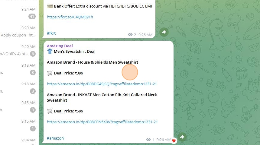This screenshot has height=145, width=260.
Task: Open the INKAST sweatshirt Amazon link
Action: (x=102, y=122)
